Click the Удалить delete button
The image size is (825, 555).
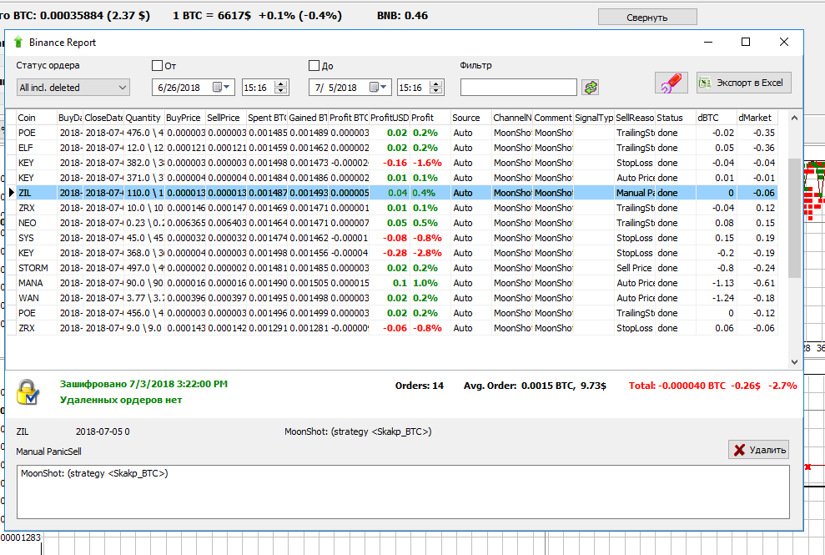coord(758,450)
